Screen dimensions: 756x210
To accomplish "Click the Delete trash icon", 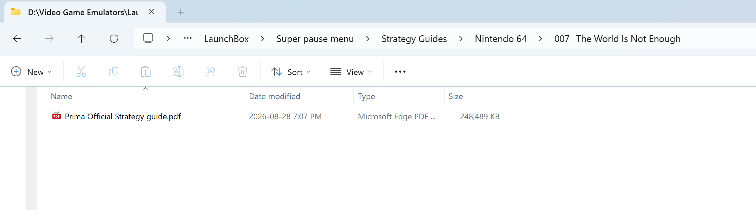I will point(243,72).
